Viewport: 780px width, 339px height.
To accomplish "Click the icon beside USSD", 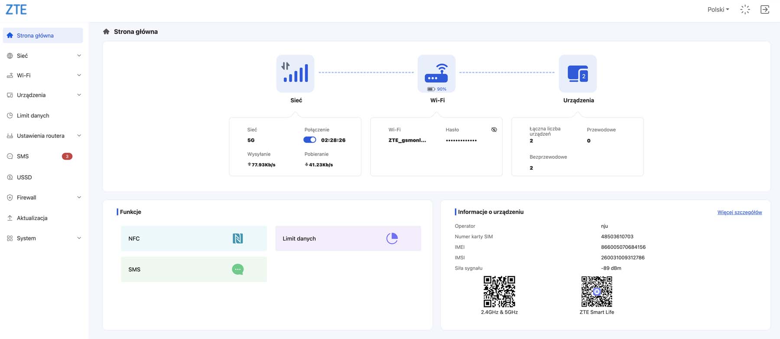I will pyautogui.click(x=10, y=177).
